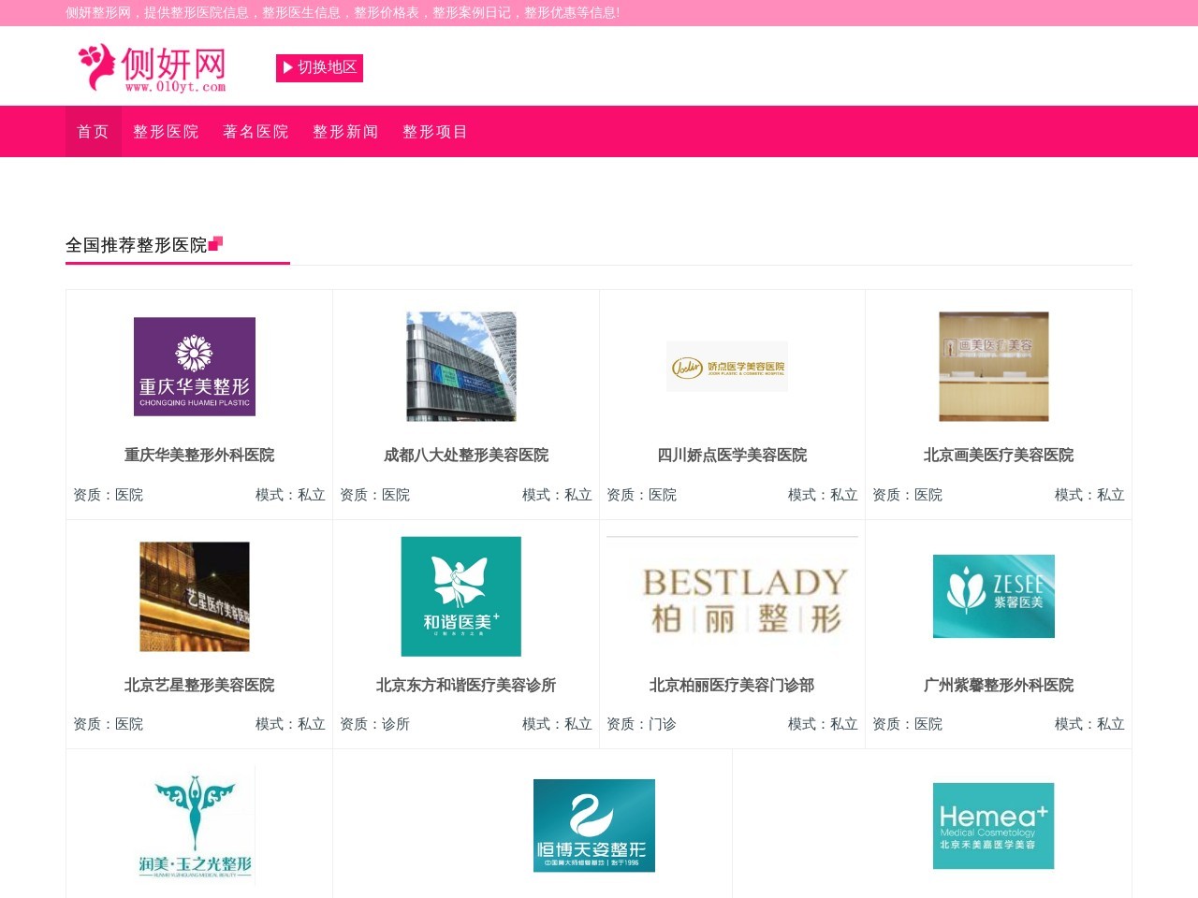Click the 重庆华美整形 purple logo image
Image resolution: width=1198 pixels, height=898 pixels.
click(195, 367)
